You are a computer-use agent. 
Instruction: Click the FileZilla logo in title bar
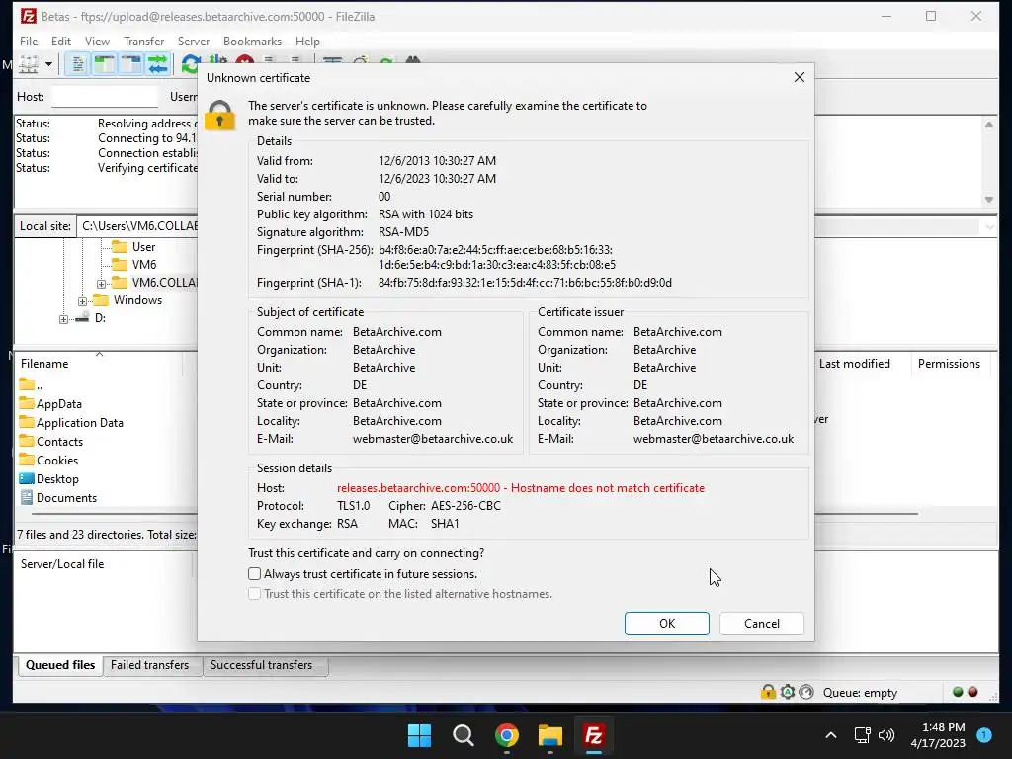29,16
